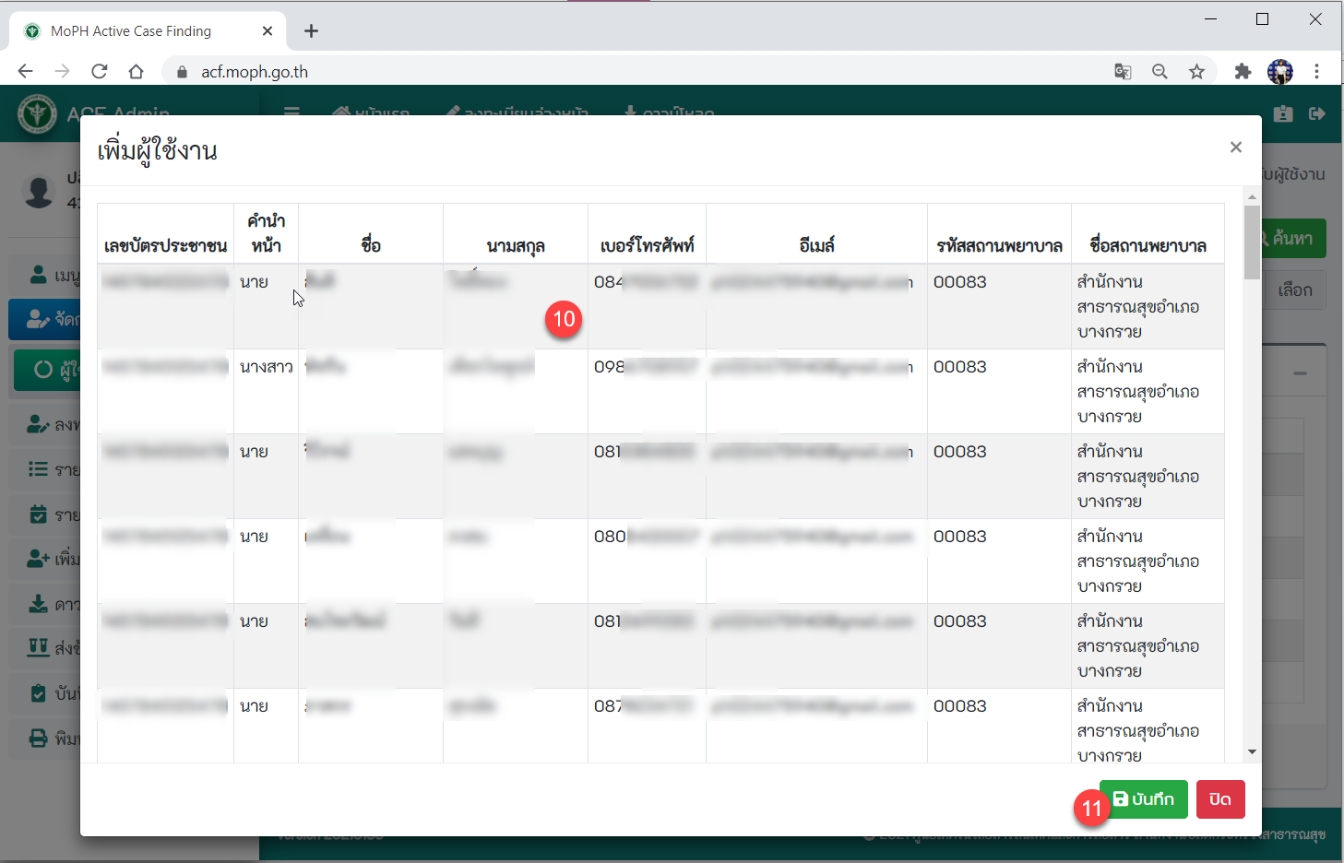Image resolution: width=1344 pixels, height=863 pixels.
Task: Go back using the browser back arrow
Action: (x=25, y=72)
